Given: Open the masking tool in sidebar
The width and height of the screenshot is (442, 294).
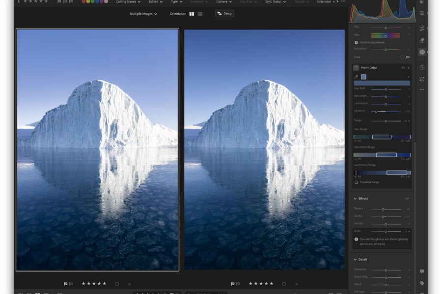Looking at the screenshot, I should point(422,52).
